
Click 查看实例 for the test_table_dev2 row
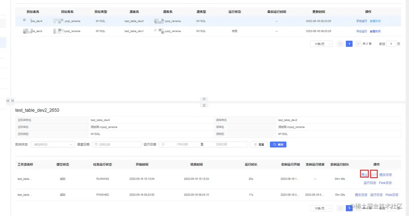pyautogui.click(x=375, y=21)
